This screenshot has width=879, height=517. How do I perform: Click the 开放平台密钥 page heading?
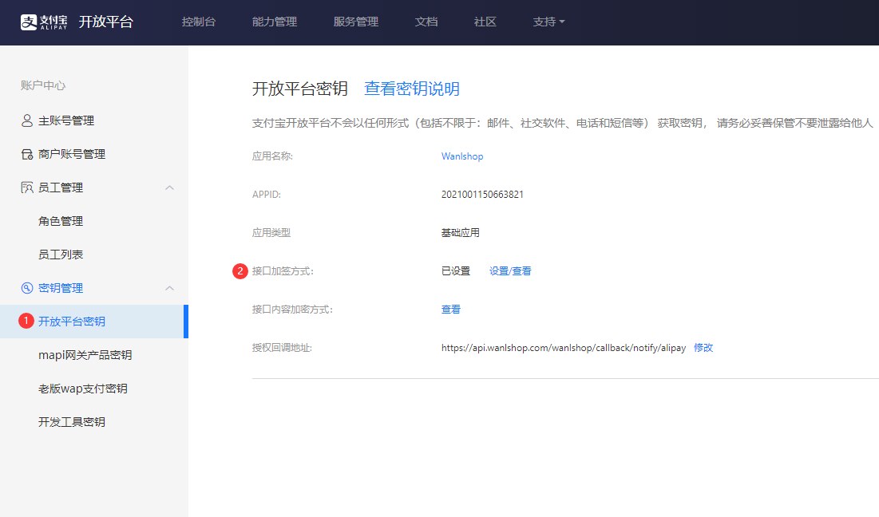tap(300, 89)
